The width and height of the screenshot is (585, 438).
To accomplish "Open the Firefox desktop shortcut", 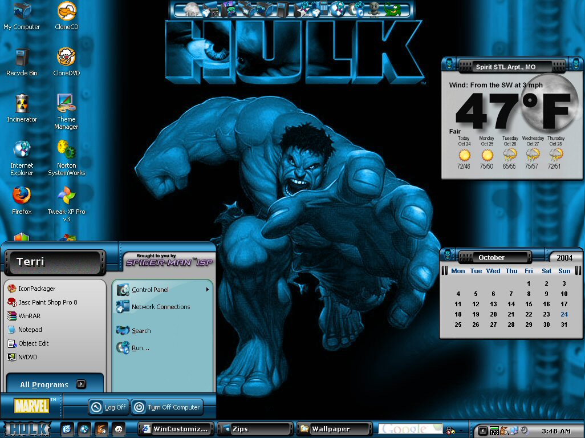I will (22, 200).
